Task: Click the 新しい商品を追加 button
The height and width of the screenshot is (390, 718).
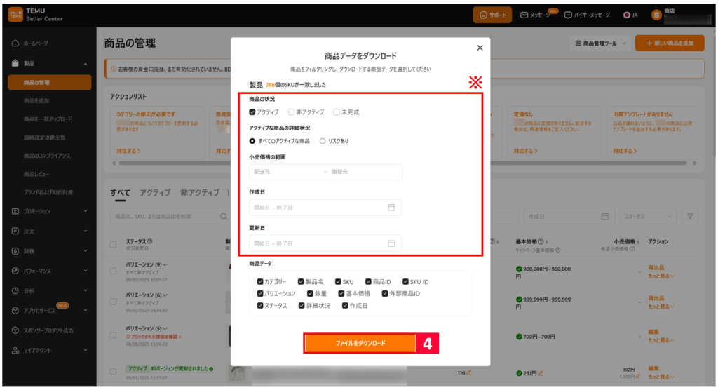Action: pos(670,43)
